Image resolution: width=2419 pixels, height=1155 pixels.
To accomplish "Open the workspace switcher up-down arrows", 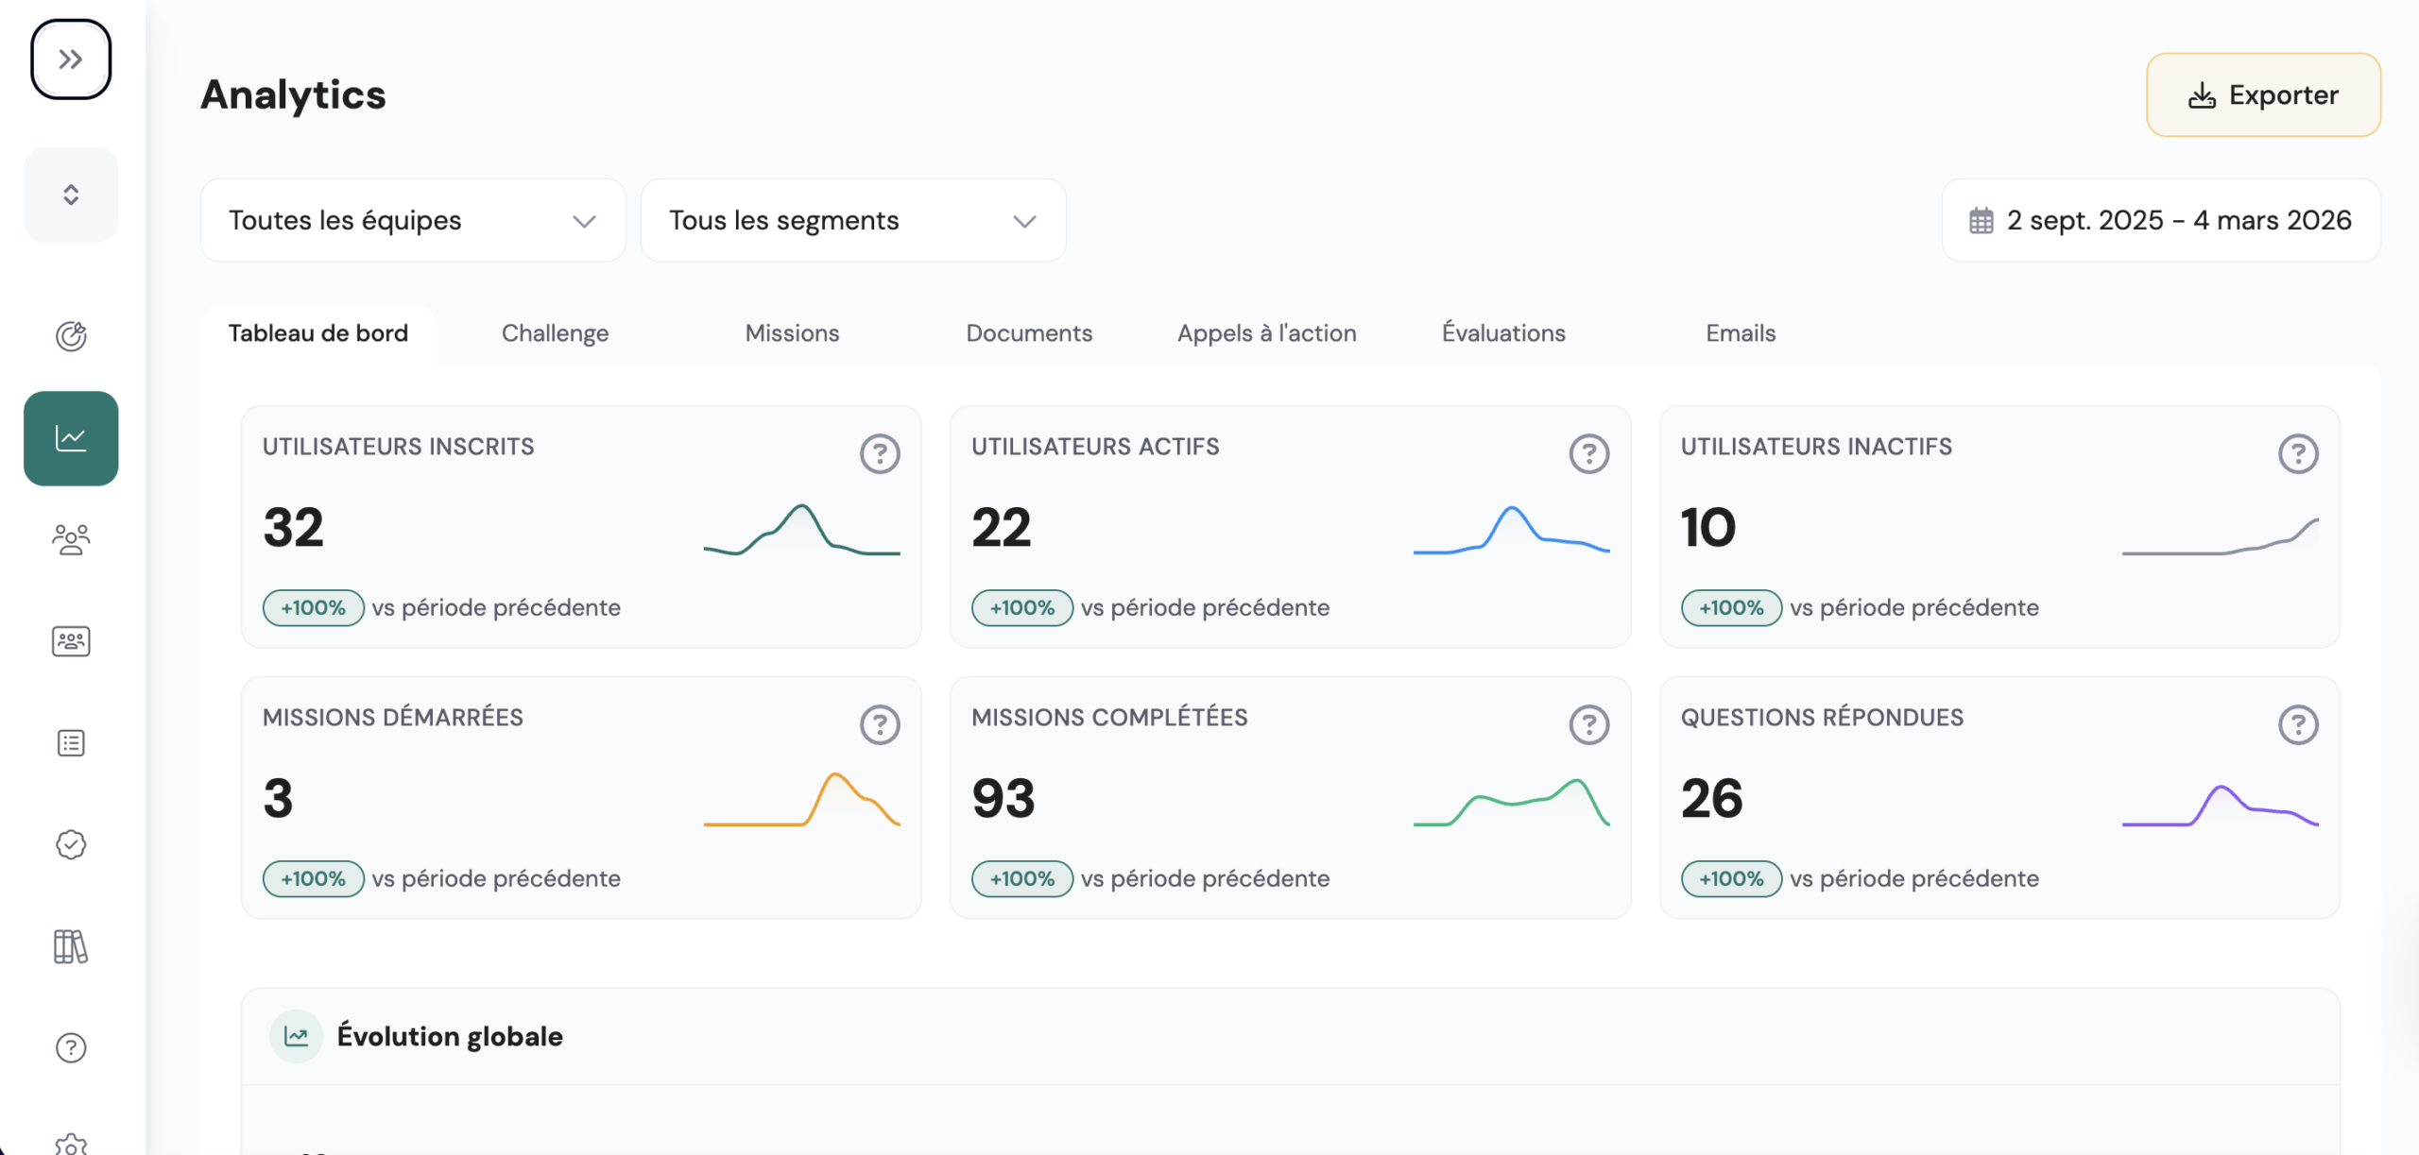I will 71,195.
